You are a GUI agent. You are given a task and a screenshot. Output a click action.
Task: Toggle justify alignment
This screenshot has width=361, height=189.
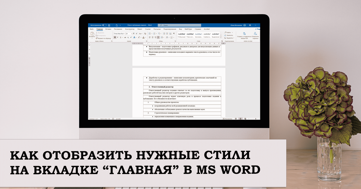click(x=158, y=37)
